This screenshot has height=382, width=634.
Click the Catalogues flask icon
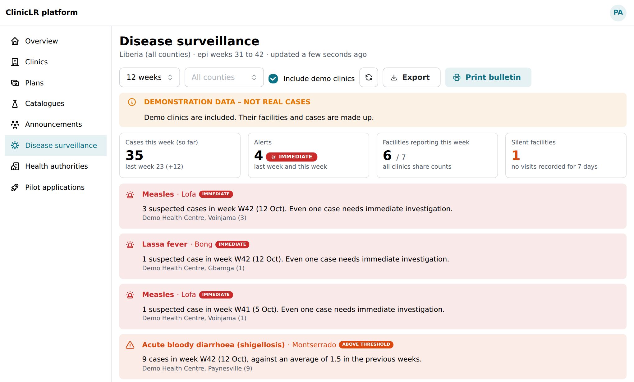[15, 103]
